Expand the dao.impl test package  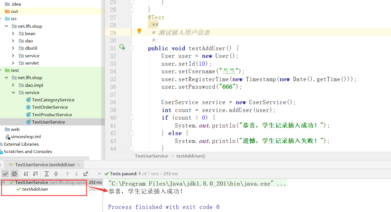pyautogui.click(x=13, y=85)
